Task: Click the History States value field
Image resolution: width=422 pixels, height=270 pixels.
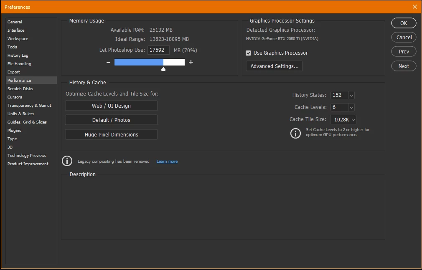Action: point(339,95)
